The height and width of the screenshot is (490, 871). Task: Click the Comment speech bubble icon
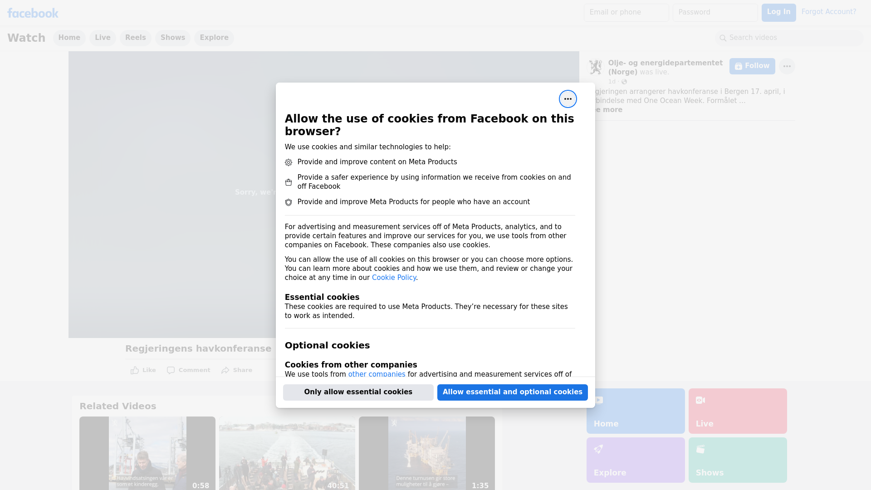point(171,370)
